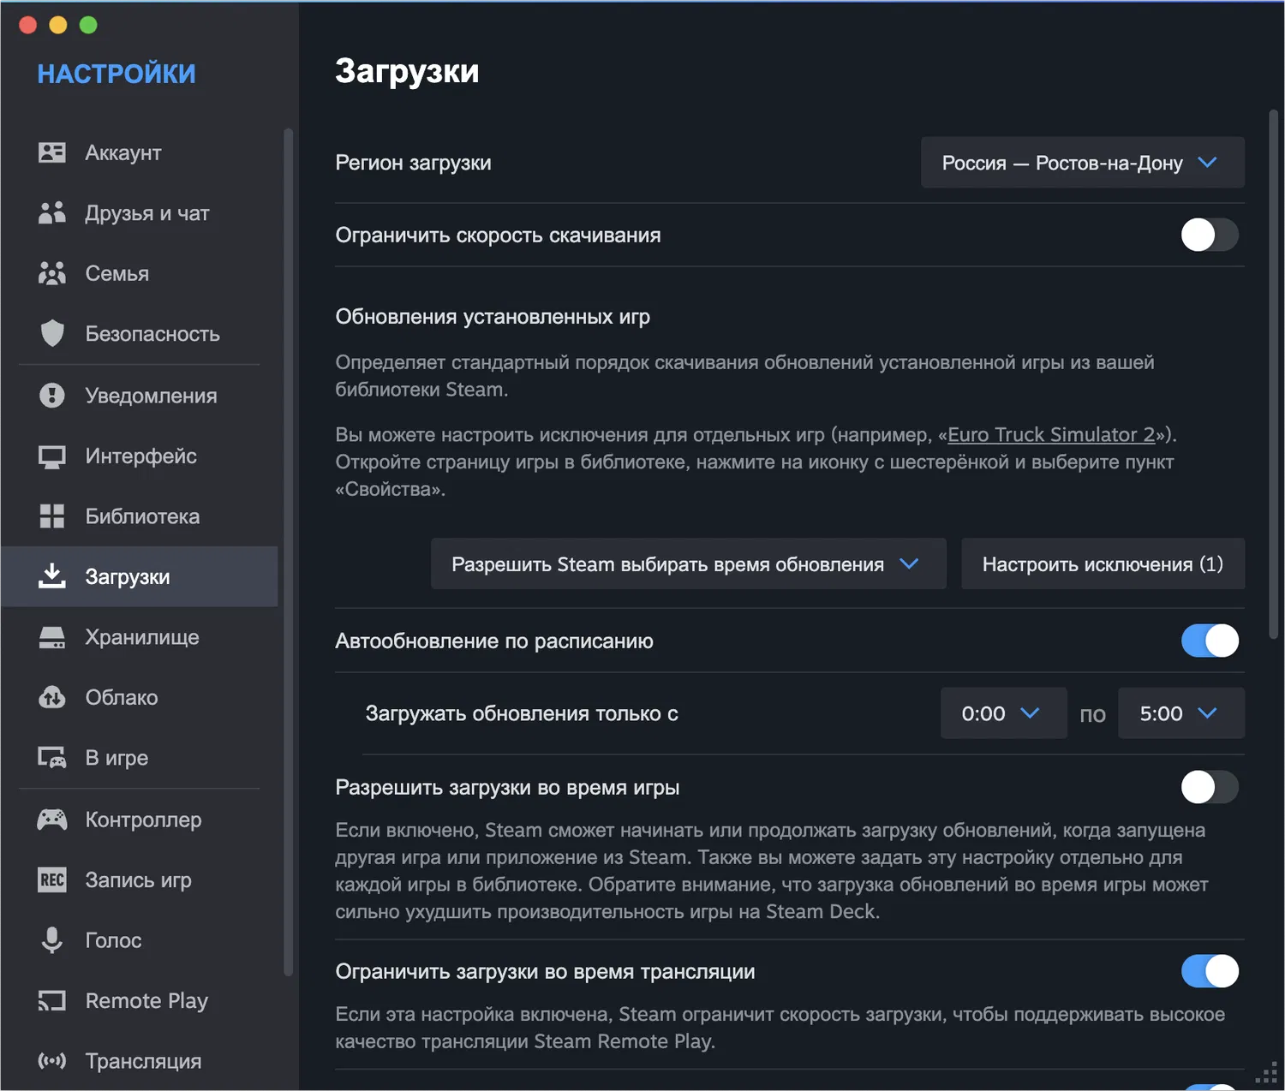The image size is (1285, 1091).
Task: Click the Voice microphone icon
Action: (52, 940)
